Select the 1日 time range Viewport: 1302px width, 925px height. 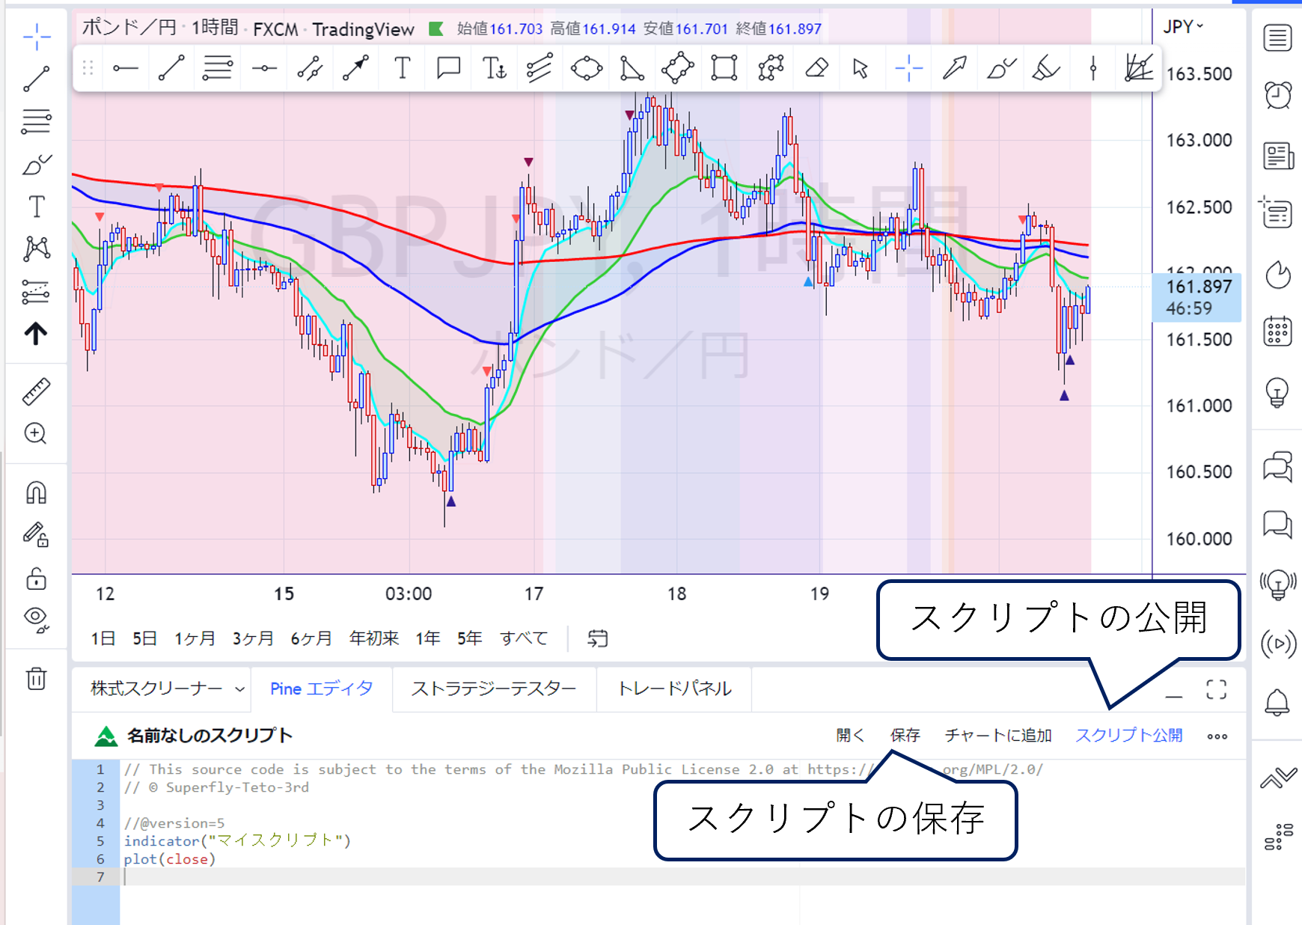click(x=103, y=638)
